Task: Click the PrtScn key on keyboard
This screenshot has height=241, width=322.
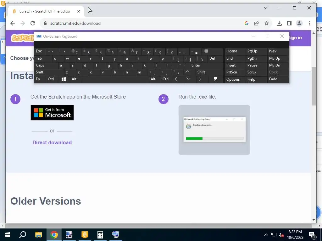Action: tap(235, 72)
